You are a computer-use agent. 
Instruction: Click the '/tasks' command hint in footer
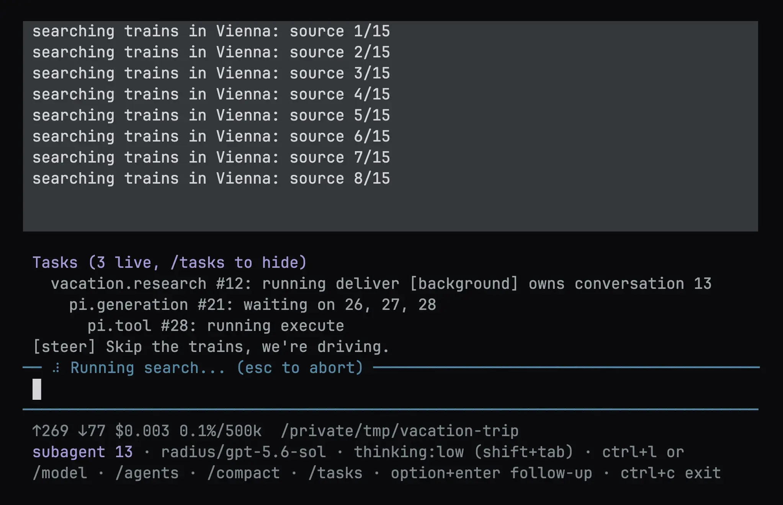335,473
